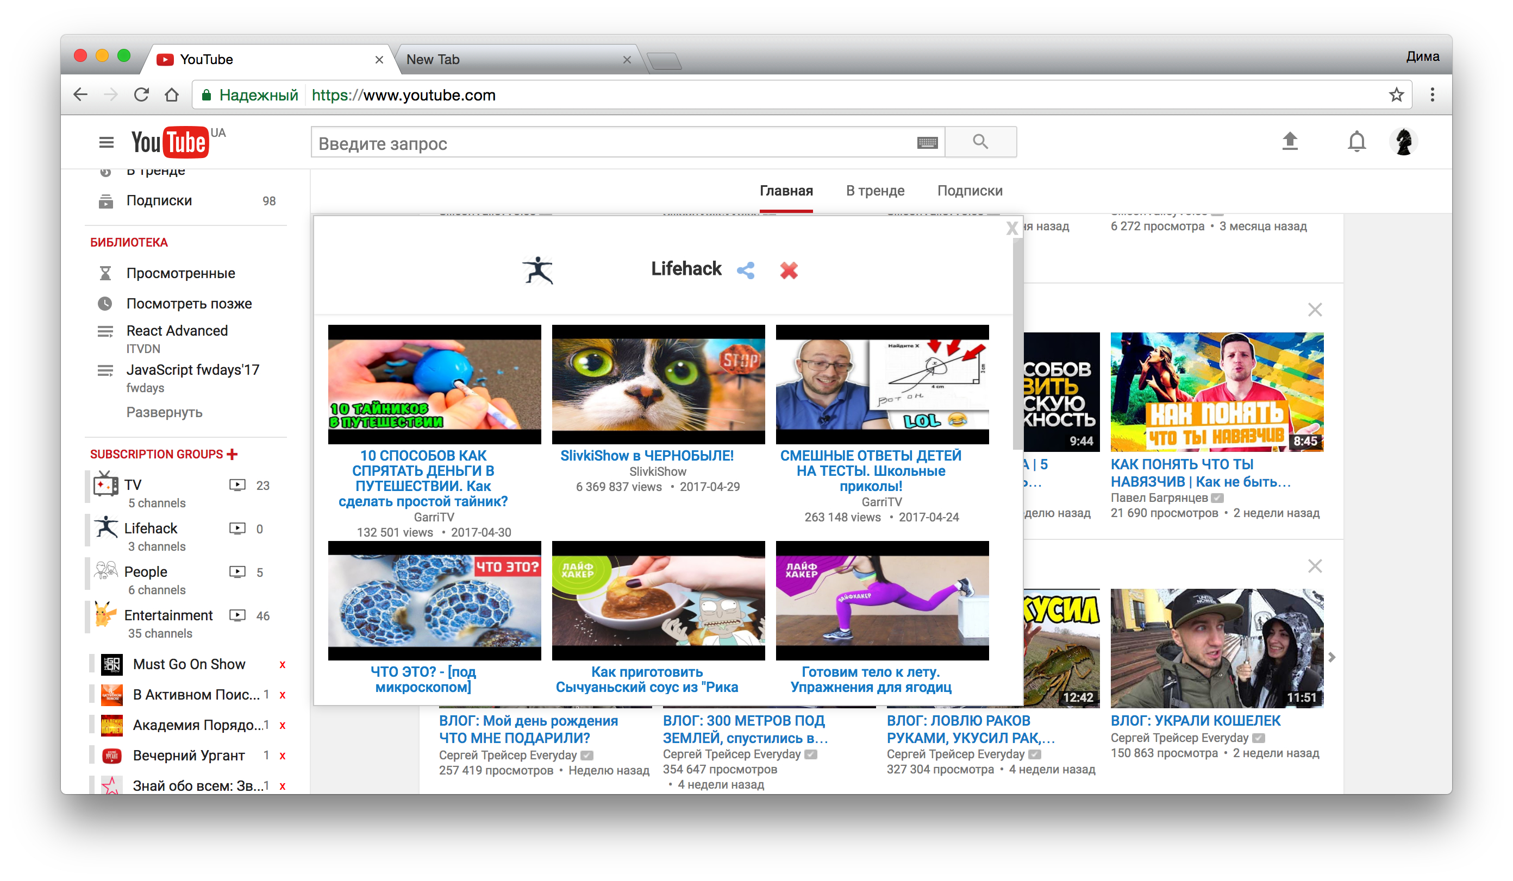Delete the Lifehack group with red cross

789,270
